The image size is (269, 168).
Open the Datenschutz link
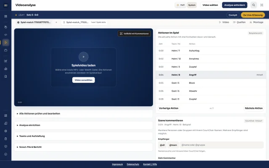click(x=133, y=164)
